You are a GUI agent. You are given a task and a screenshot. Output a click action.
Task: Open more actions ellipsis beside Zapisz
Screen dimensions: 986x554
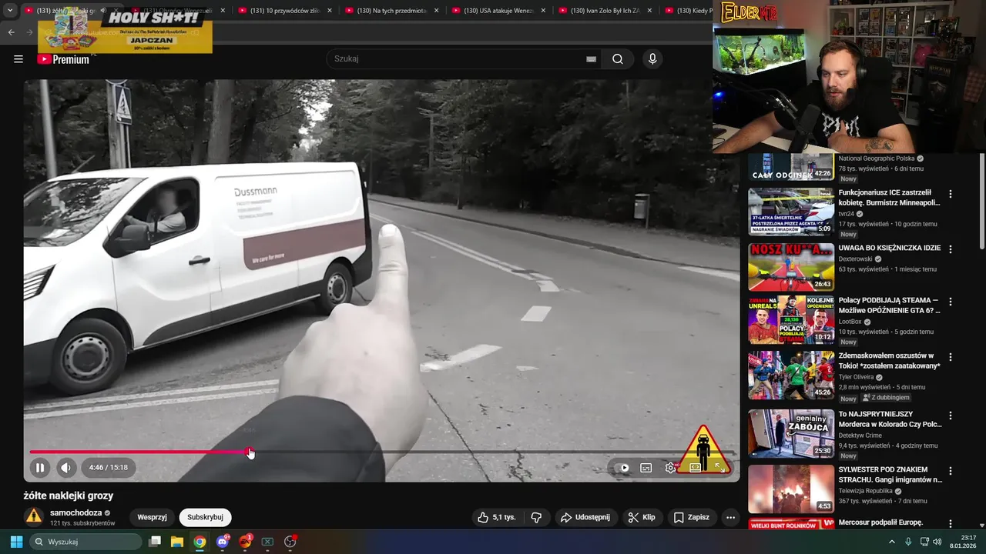pyautogui.click(x=730, y=517)
